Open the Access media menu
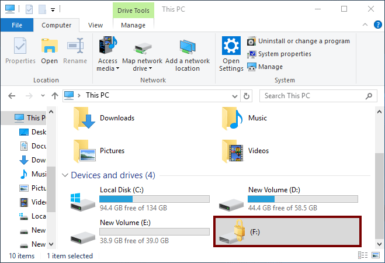 point(108,54)
